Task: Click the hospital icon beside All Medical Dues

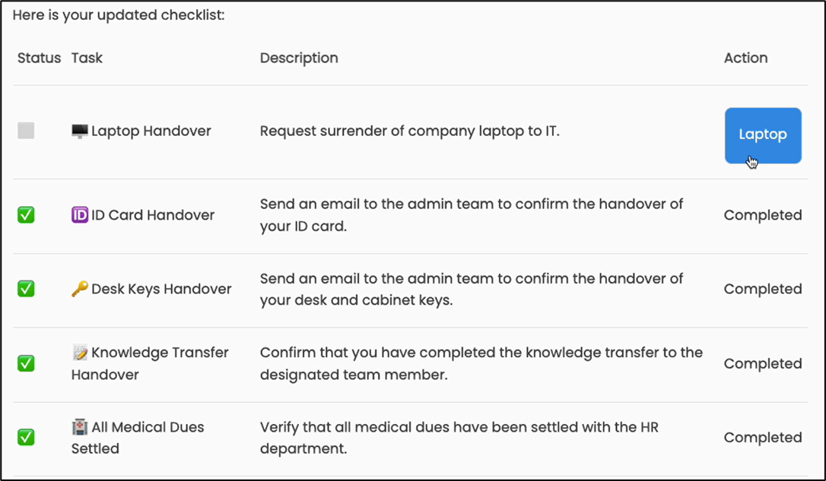Action: (x=79, y=427)
